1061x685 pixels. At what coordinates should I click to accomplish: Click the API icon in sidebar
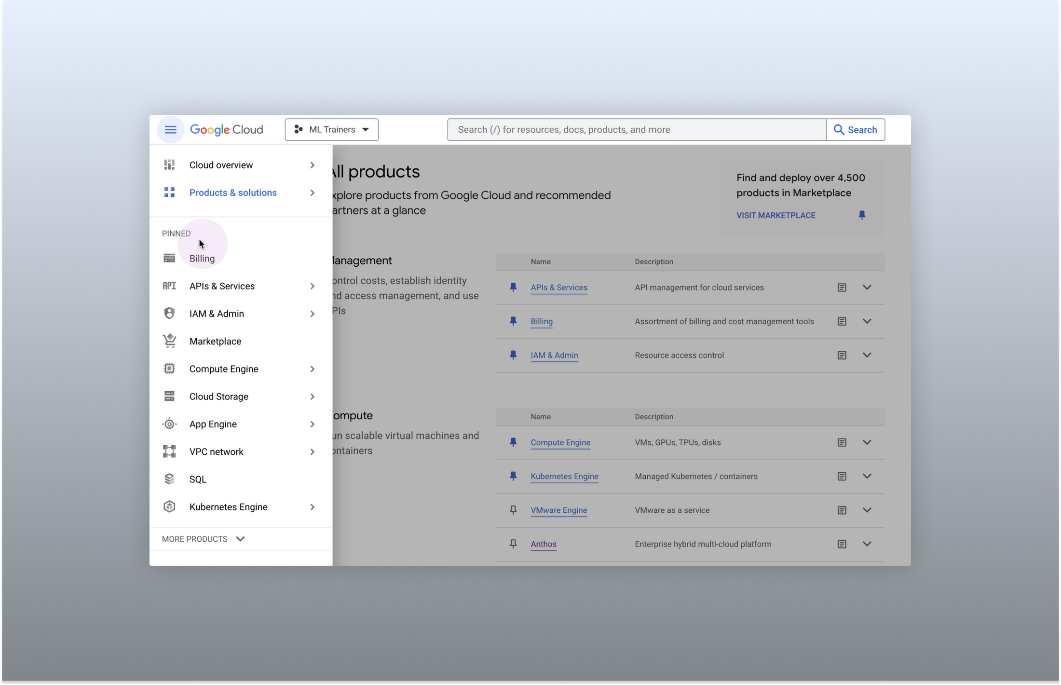169,286
